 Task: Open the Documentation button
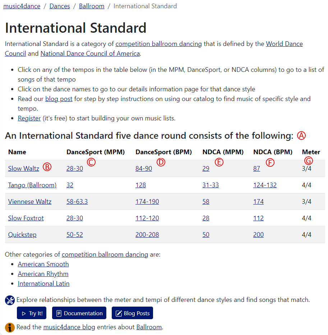(x=79, y=313)
